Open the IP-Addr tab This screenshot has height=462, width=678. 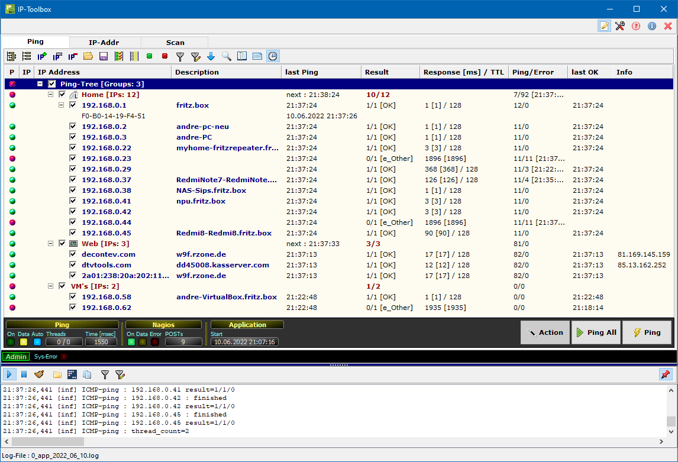tap(105, 42)
